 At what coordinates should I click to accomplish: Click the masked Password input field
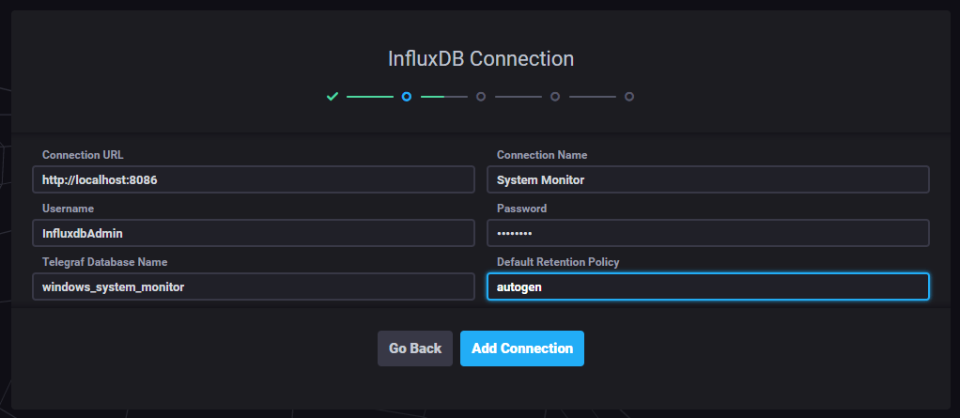click(707, 233)
